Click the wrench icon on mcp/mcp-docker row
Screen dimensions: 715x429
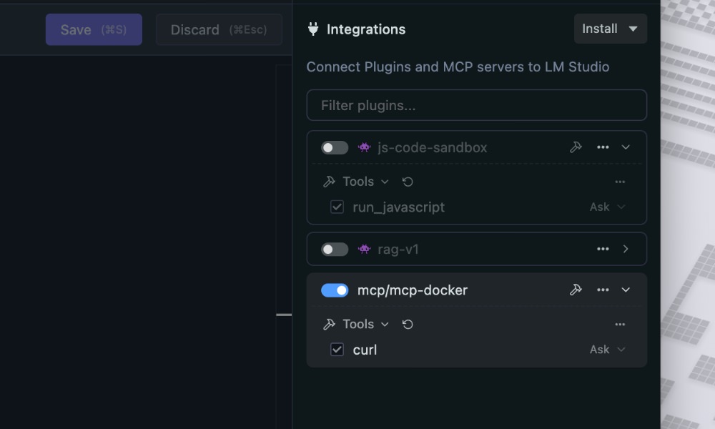tap(576, 290)
